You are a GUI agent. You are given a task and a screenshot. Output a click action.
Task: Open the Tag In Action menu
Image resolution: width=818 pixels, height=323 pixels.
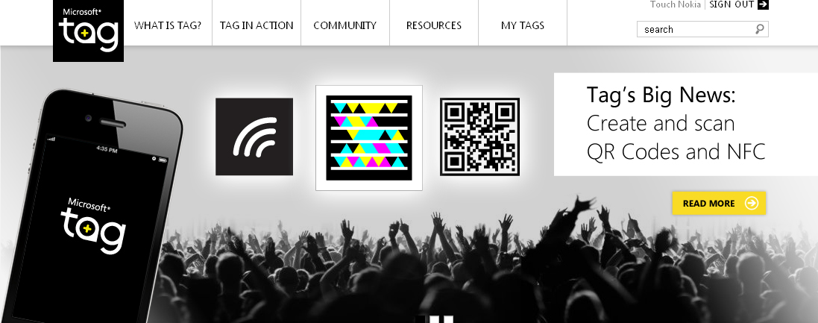click(x=257, y=25)
